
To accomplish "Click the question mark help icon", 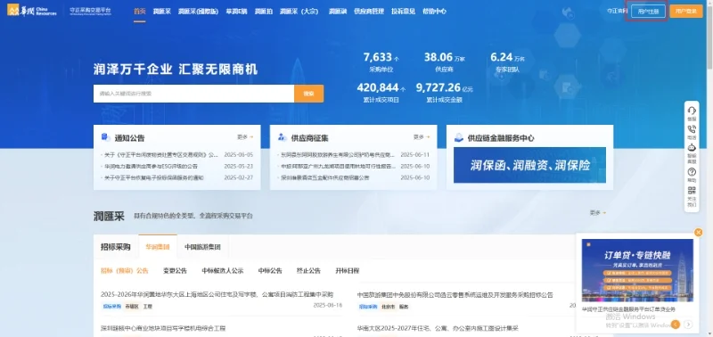I will coord(692,172).
